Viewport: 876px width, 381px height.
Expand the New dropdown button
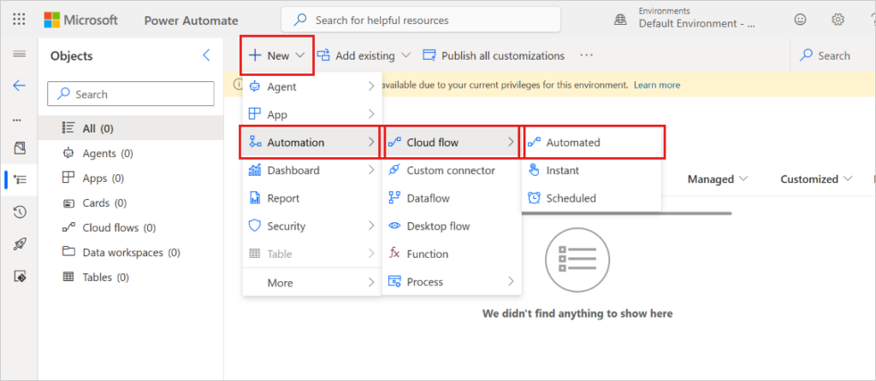[x=277, y=56]
